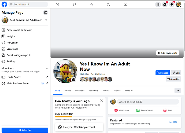
Task: Open the Video icon in top navigation
Action: 125,4
